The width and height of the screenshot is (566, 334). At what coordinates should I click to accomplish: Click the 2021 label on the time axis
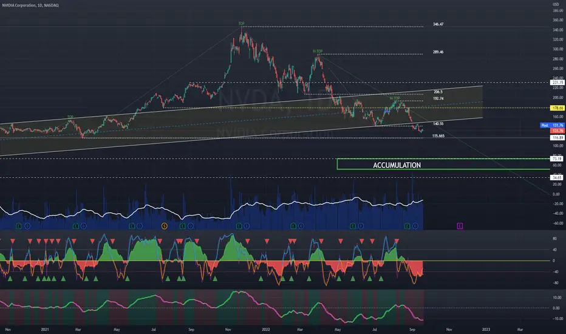click(45, 329)
